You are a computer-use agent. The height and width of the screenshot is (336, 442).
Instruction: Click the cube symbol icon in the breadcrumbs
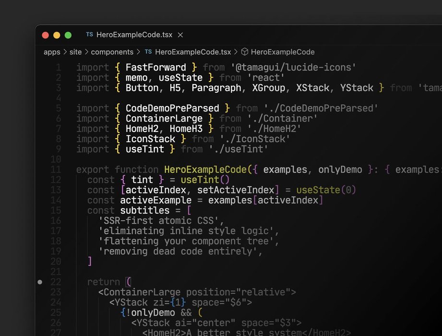(244, 52)
